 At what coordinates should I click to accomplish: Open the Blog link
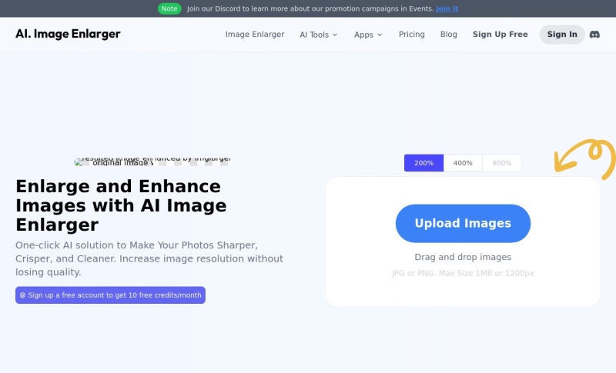click(x=448, y=35)
